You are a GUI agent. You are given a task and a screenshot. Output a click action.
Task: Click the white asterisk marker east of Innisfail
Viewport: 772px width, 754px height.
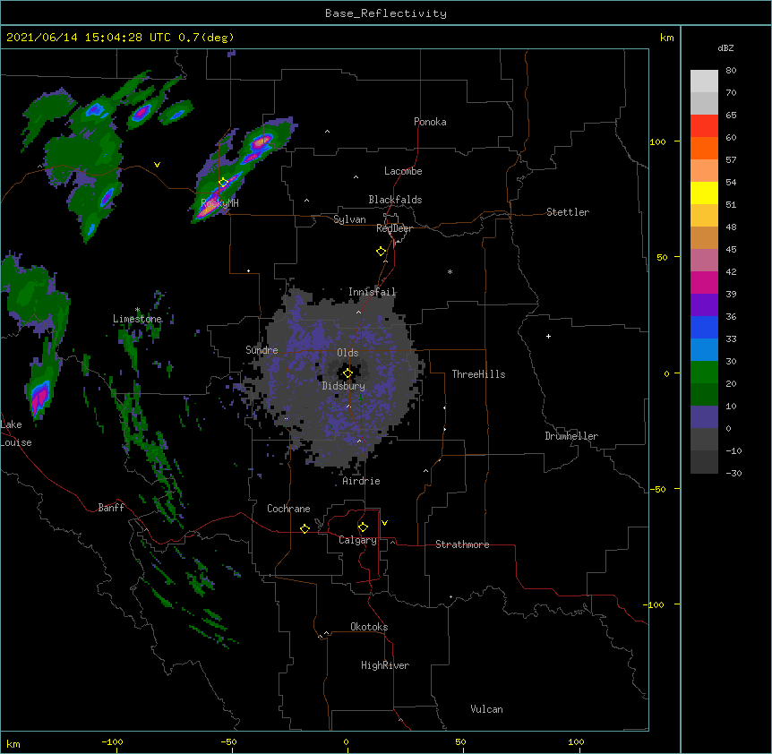click(450, 271)
